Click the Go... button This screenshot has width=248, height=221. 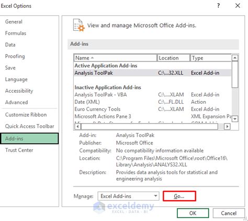click(x=179, y=196)
